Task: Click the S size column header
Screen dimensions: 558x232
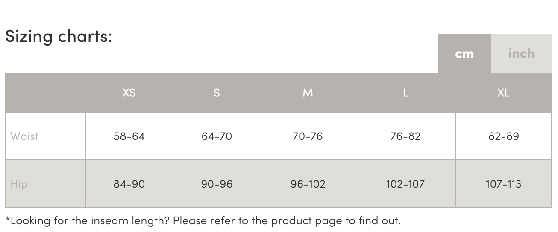Action: [217, 93]
